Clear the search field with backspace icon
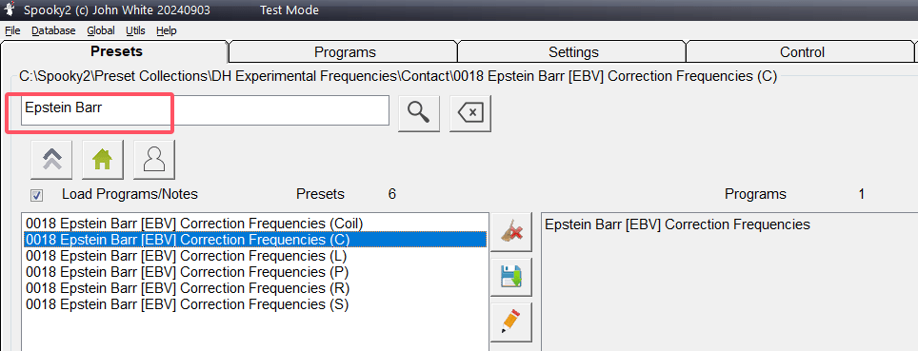This screenshot has height=351, width=918. [470, 113]
